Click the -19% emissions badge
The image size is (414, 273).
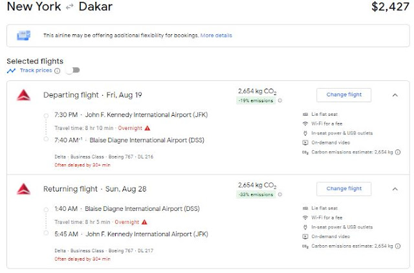tap(256, 100)
